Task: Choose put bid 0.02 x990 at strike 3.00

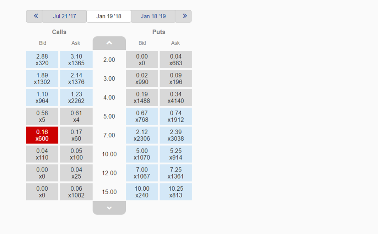Action: [x=142, y=78]
